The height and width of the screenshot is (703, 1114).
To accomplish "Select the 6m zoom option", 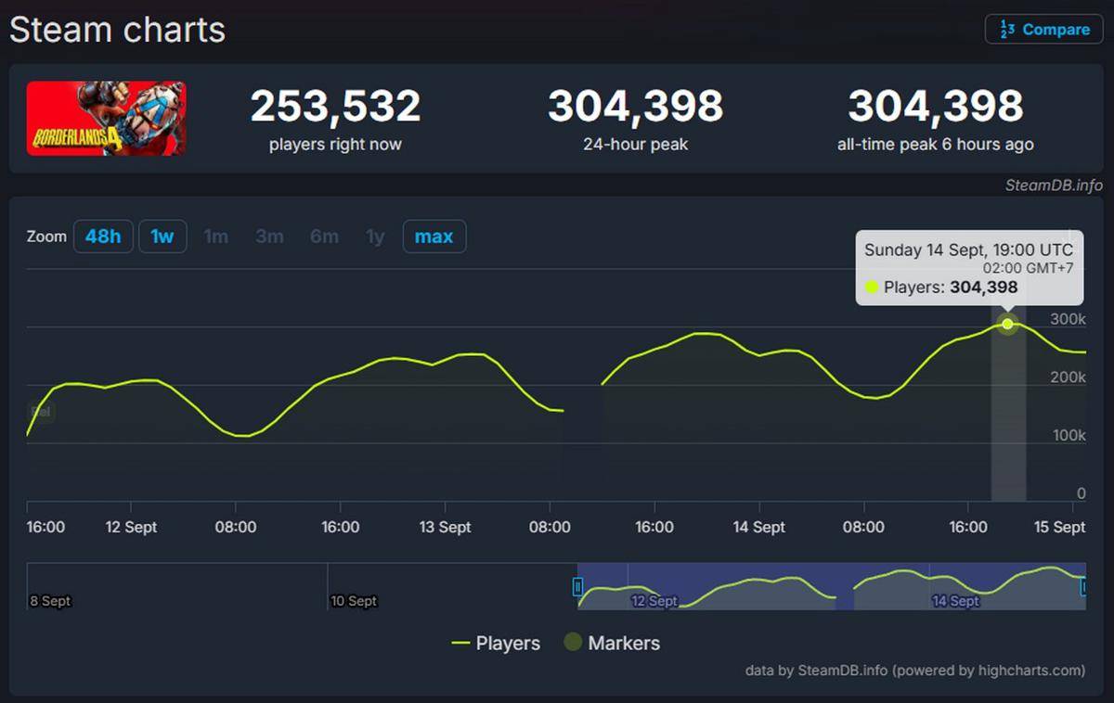I will 324,236.
